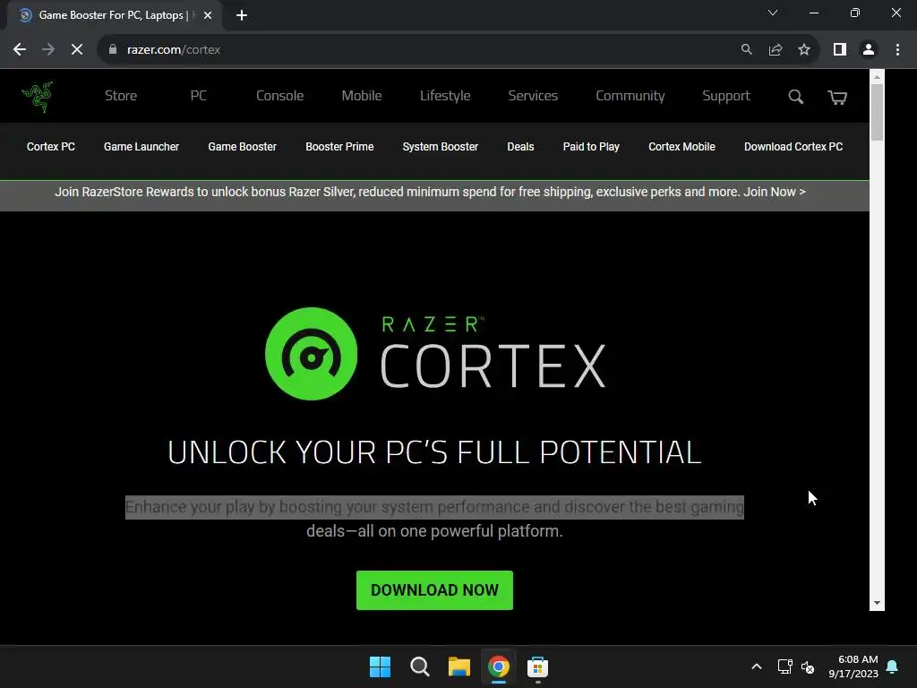The image size is (917, 688).
Task: Click Chrome icon in taskbar
Action: 498,666
